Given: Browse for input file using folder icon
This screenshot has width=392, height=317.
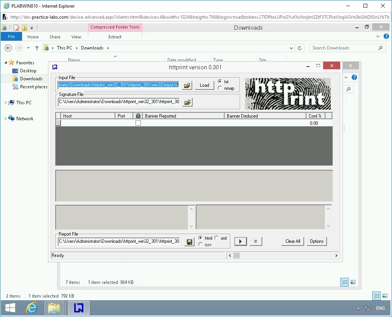Looking at the screenshot, I should point(187,85).
